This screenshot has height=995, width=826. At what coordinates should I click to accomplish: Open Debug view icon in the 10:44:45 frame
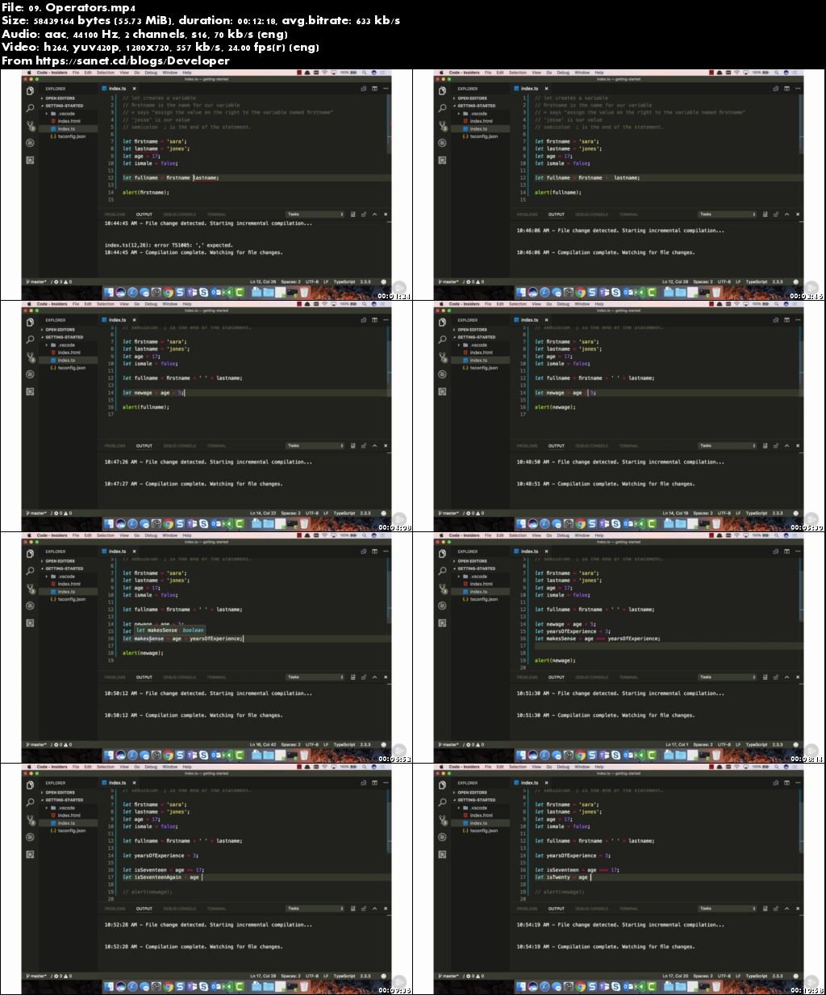coord(30,143)
